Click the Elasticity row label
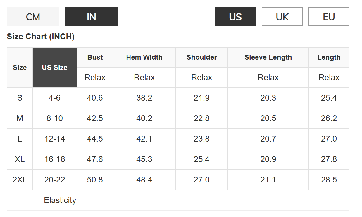Image resolution: width=362 pixels, height=217 pixels. click(x=60, y=200)
